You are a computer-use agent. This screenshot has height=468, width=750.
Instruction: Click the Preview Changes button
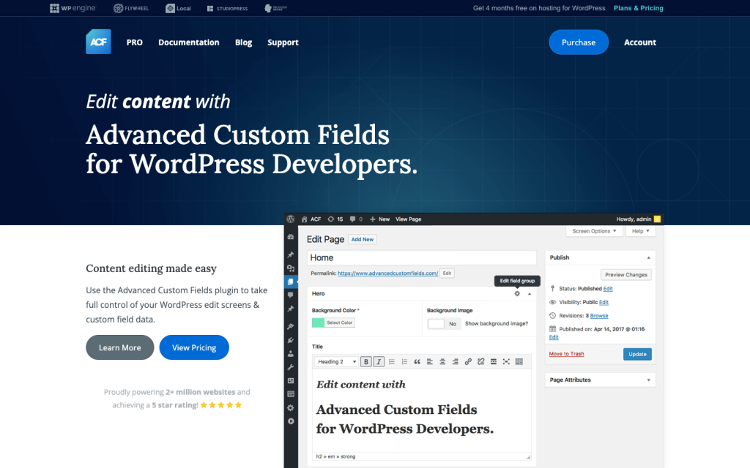click(x=625, y=275)
